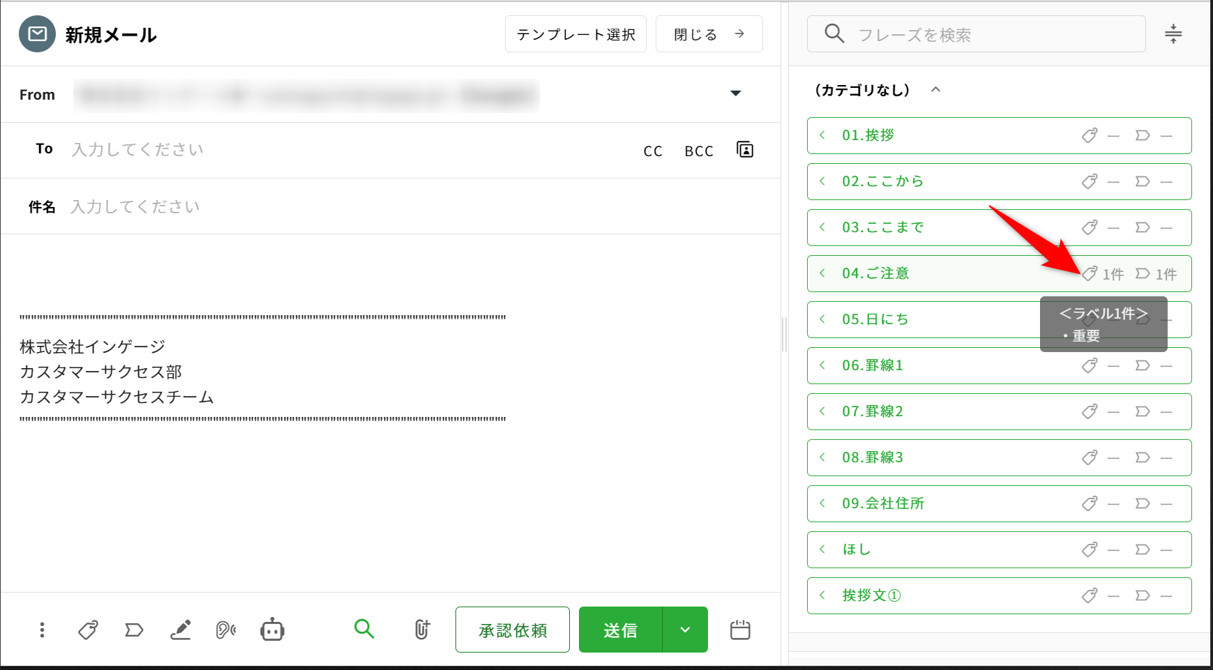
Task: Open the schedule send calendar icon
Action: coord(739,630)
